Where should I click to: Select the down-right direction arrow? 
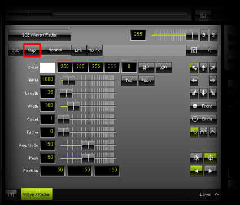213,93
